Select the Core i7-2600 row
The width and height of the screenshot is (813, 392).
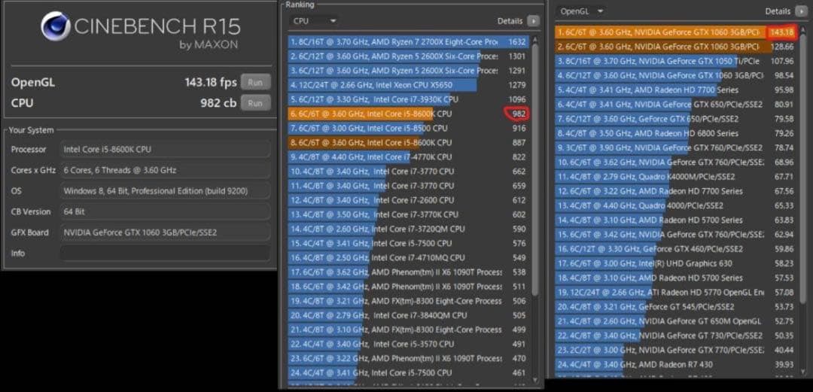tap(409, 200)
